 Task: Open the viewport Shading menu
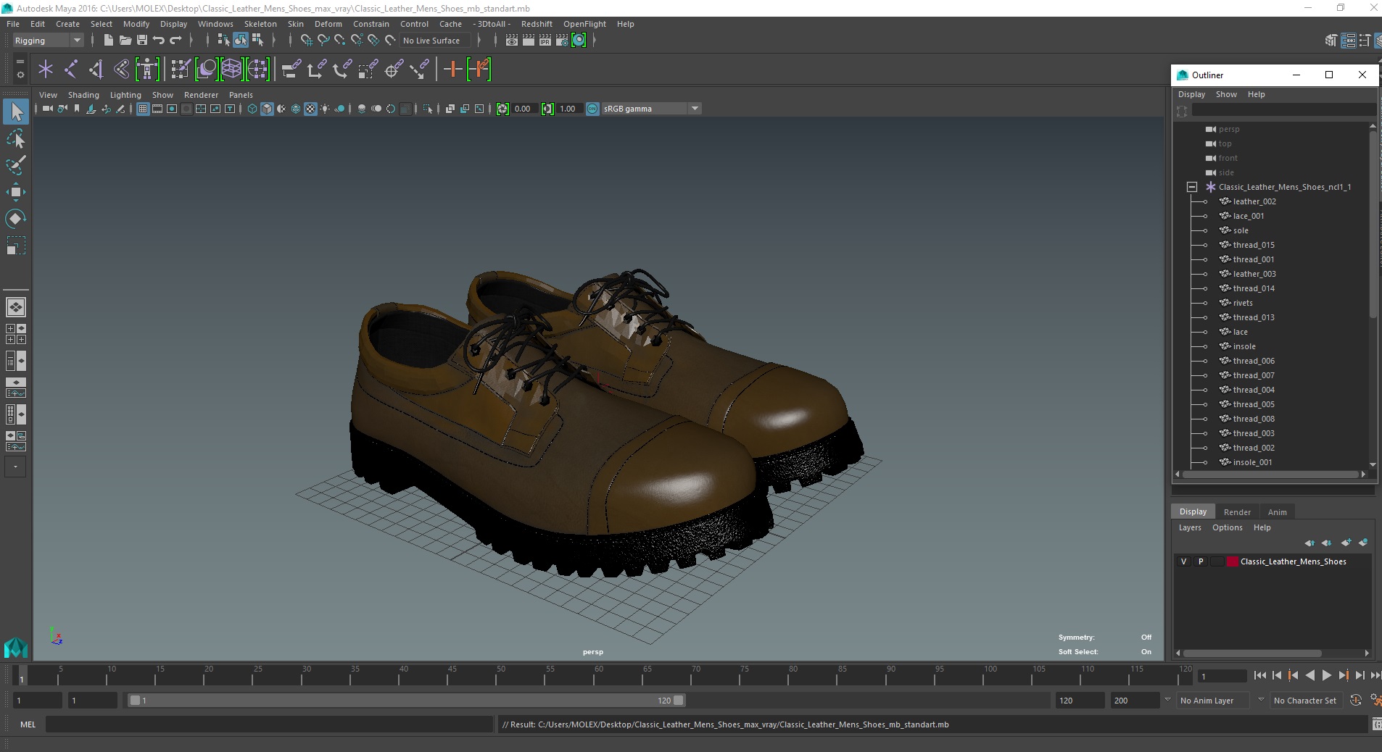click(x=83, y=95)
